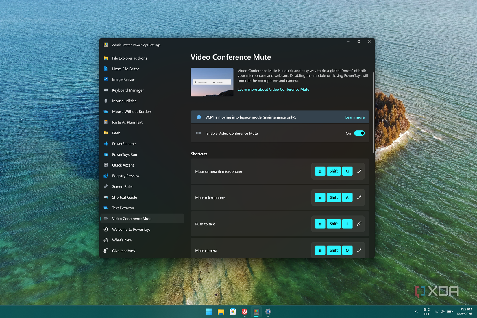Click the PowerRename icon
This screenshot has width=477, height=318.
click(106, 144)
